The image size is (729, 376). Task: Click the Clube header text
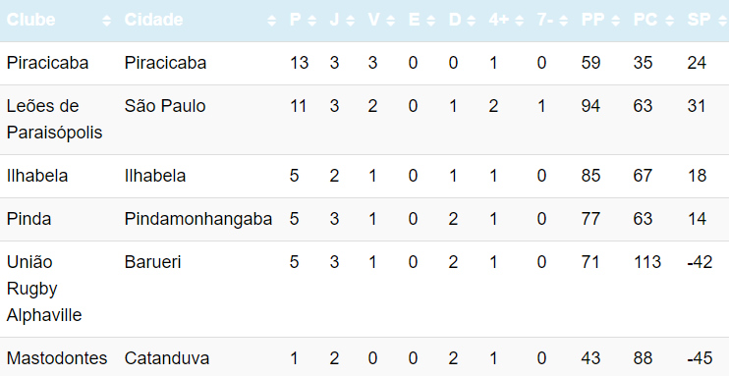tap(30, 20)
